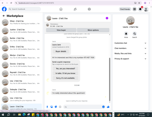152x117 pixels.
Task: Open the Donnis - 2 bd 2 ba conversation
Action: pos(21,65)
